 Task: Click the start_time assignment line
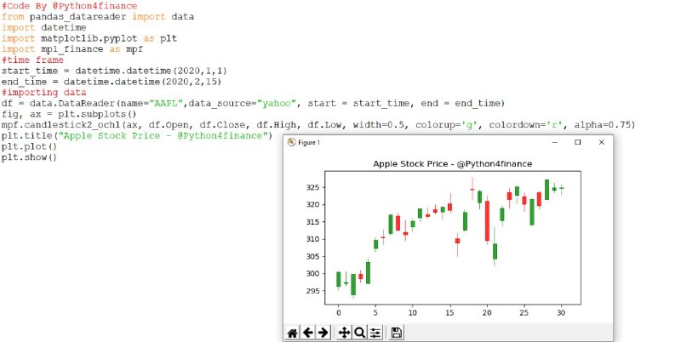point(114,71)
